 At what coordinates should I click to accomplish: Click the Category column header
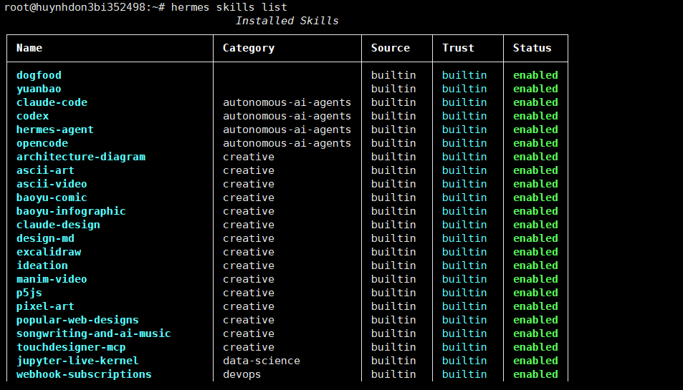tap(249, 48)
